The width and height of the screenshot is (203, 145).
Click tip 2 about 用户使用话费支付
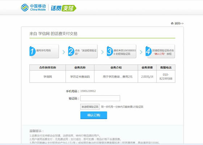click(x=75, y=139)
